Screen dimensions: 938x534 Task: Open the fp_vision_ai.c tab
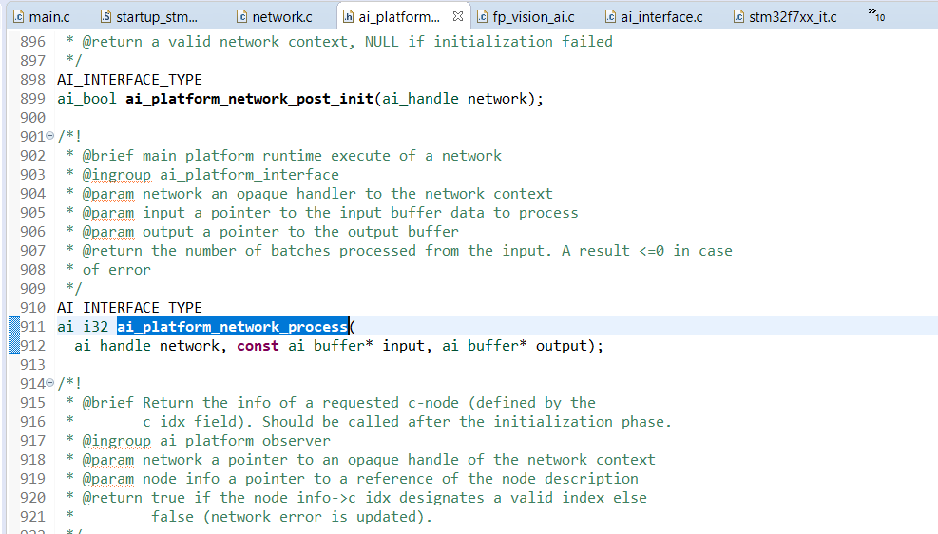click(526, 17)
